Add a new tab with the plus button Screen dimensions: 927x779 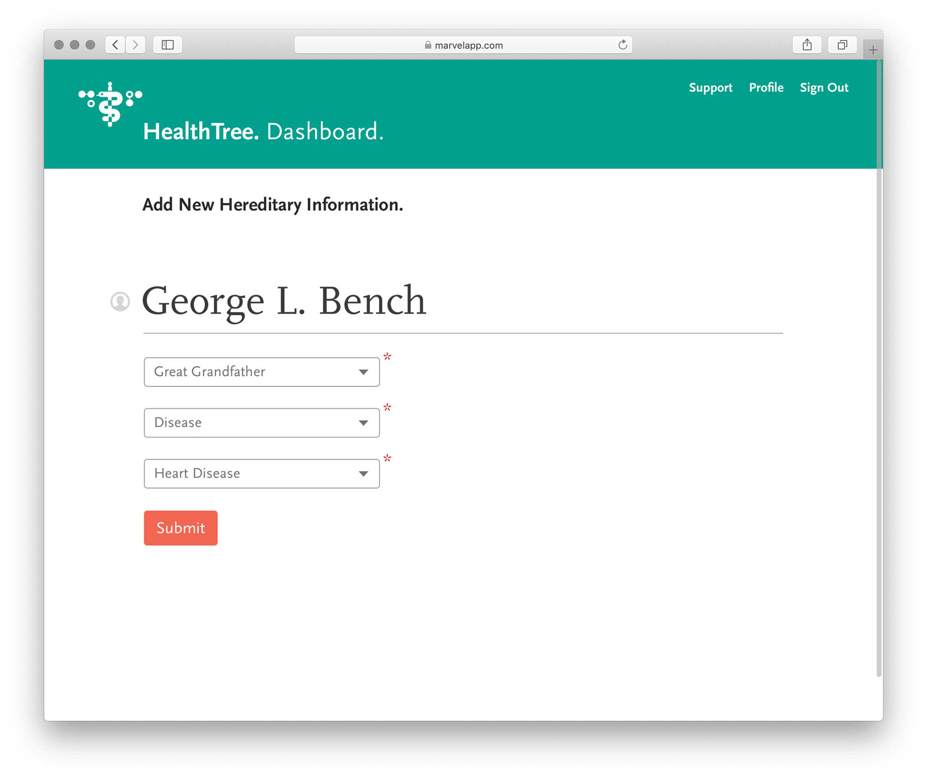click(873, 50)
